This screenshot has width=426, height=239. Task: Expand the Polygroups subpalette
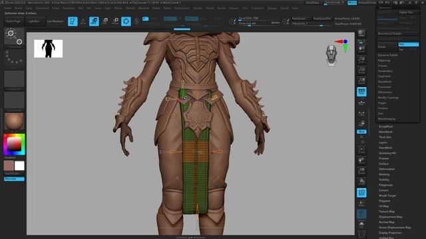click(x=385, y=185)
